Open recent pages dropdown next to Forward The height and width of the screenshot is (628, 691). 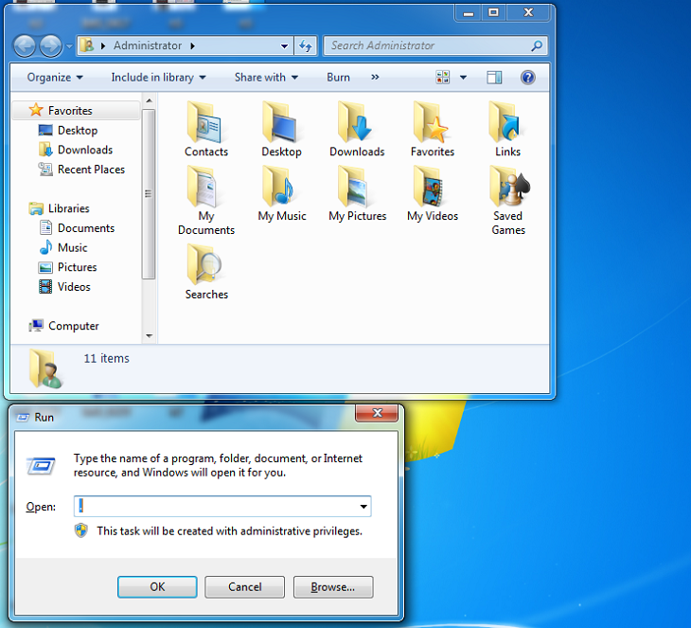click(x=69, y=45)
